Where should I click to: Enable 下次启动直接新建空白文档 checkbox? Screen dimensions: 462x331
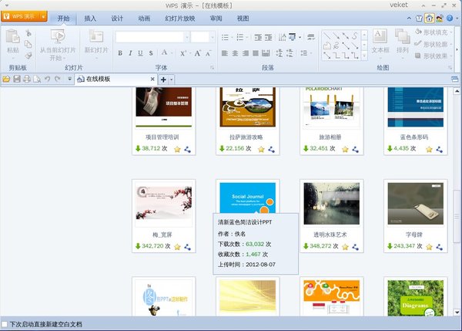[x=5, y=324]
